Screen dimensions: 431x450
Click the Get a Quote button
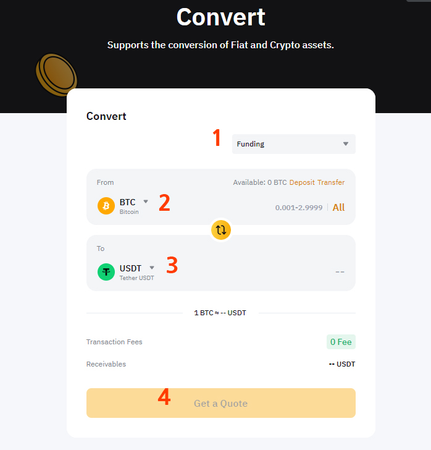221,403
